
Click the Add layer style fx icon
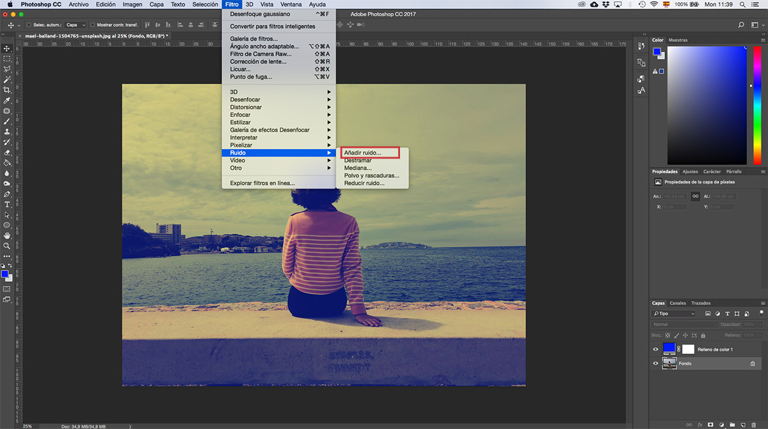tap(700, 424)
